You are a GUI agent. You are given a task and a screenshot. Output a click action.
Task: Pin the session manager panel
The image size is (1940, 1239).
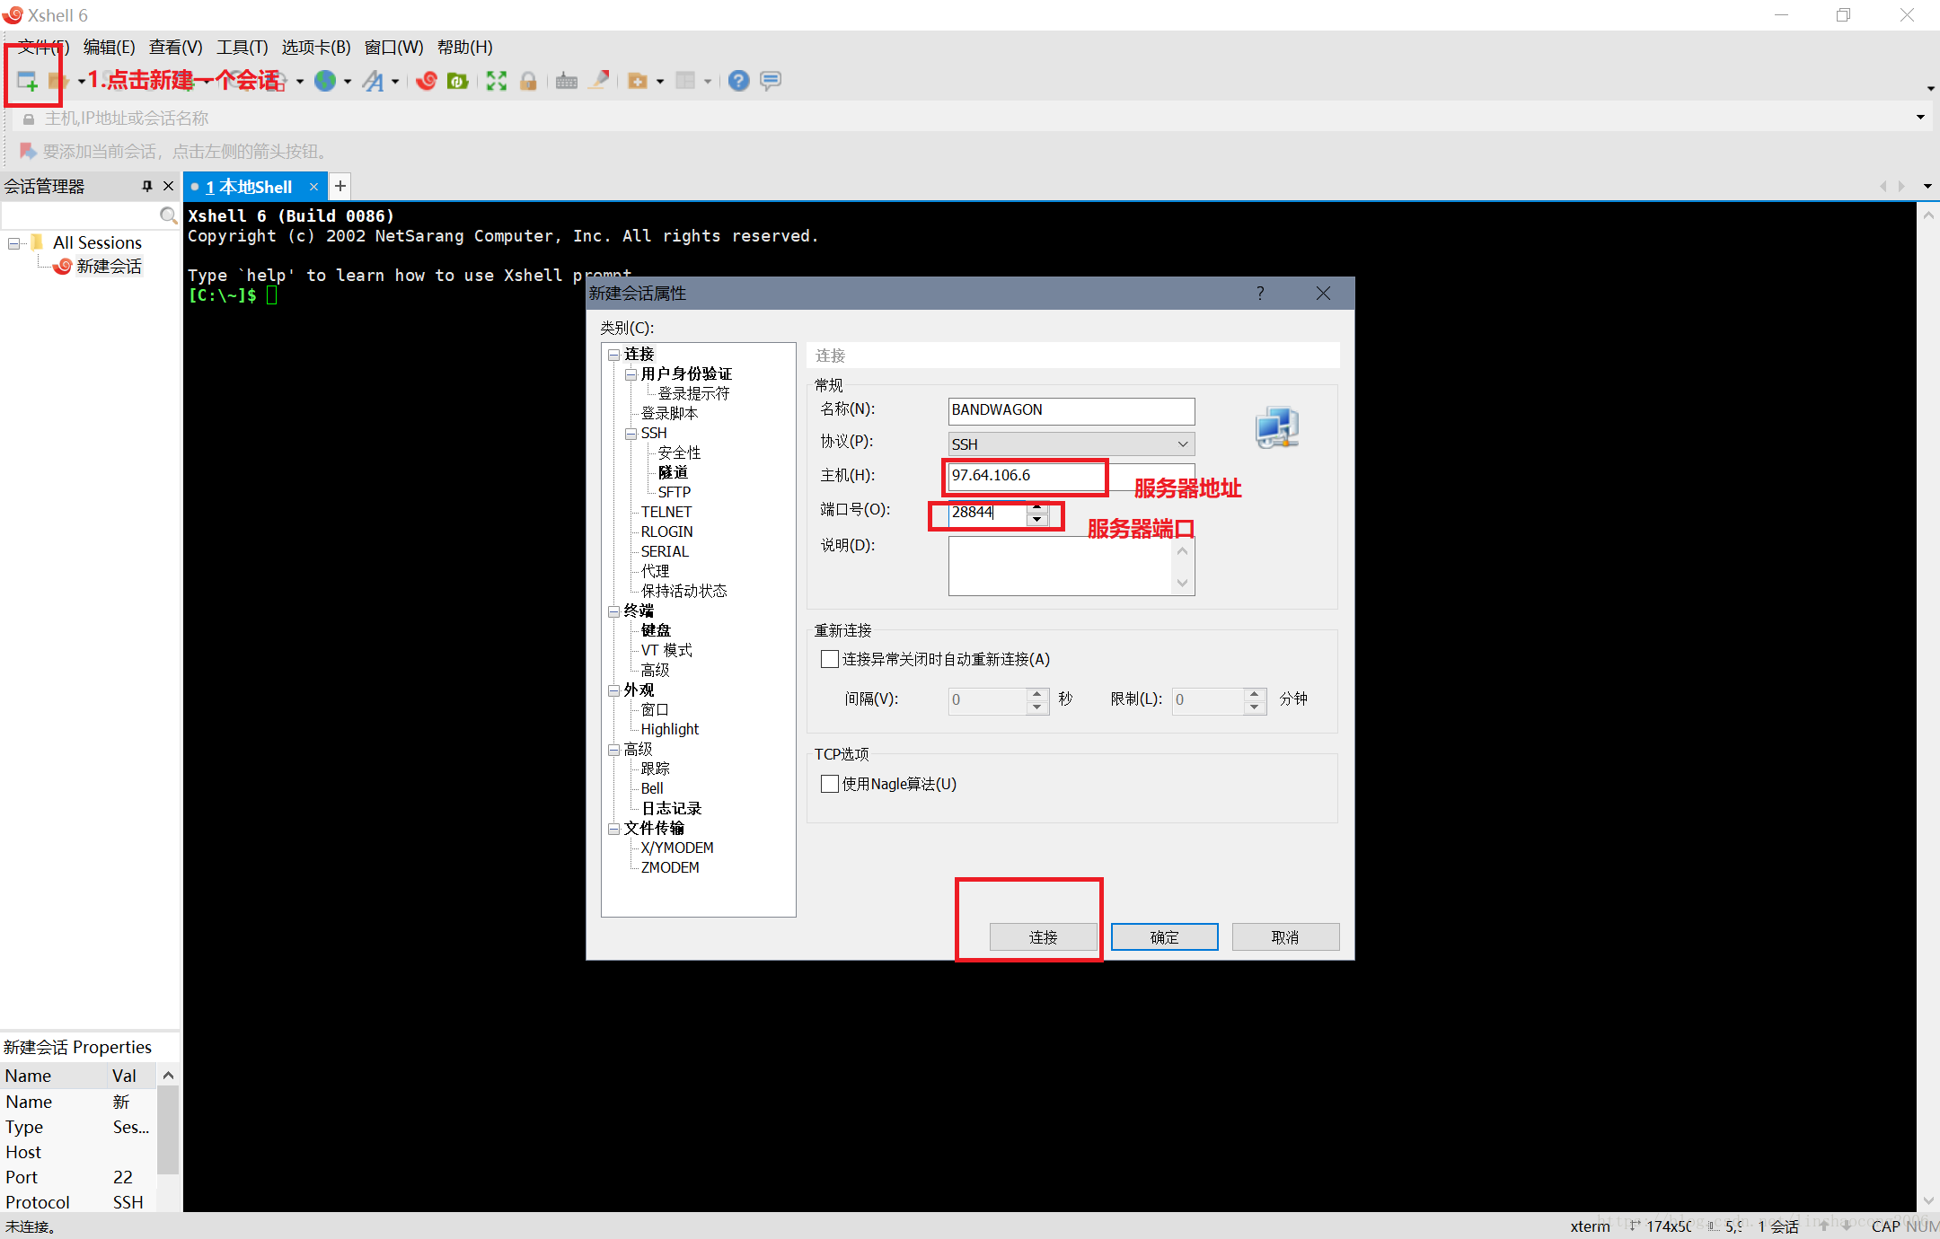pos(147,186)
